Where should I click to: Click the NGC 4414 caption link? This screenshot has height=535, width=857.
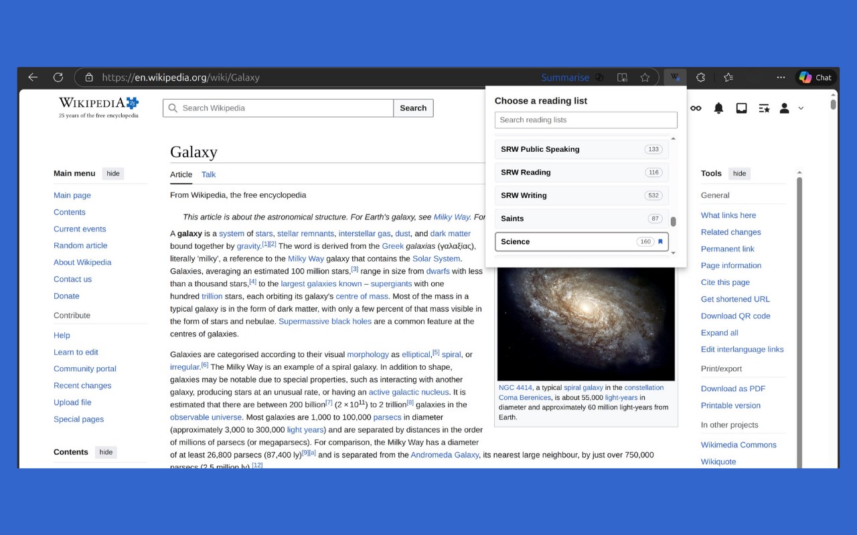point(515,387)
